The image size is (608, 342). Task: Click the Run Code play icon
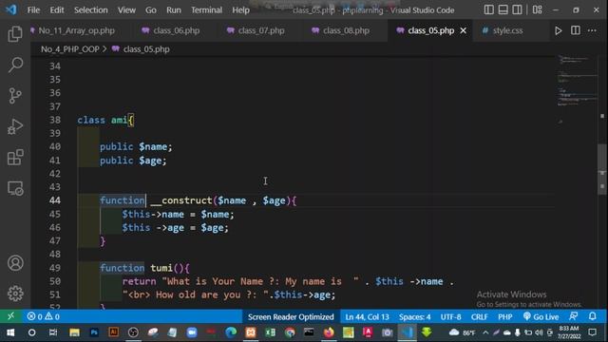(x=558, y=30)
